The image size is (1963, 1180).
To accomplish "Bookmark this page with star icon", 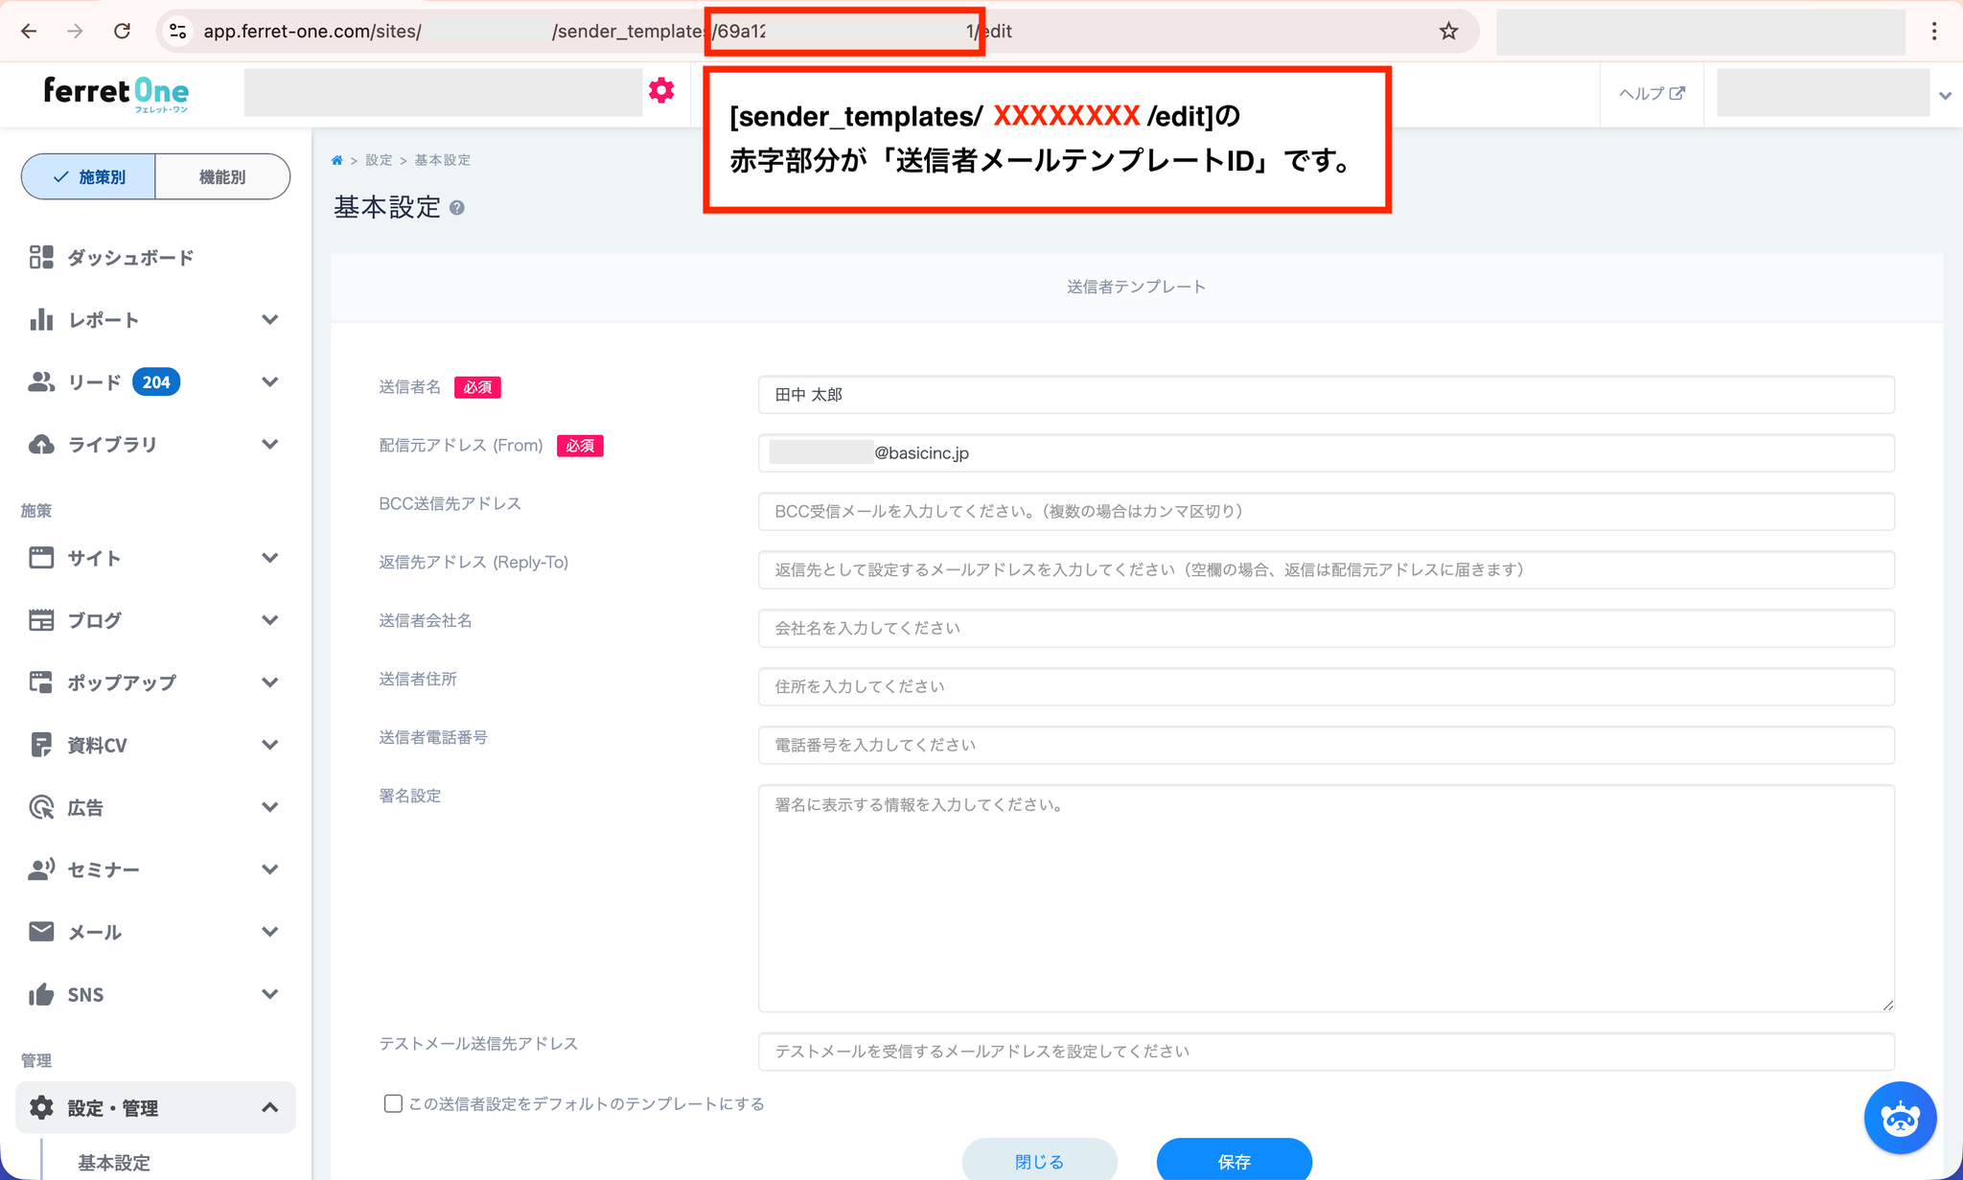I will [1448, 32].
